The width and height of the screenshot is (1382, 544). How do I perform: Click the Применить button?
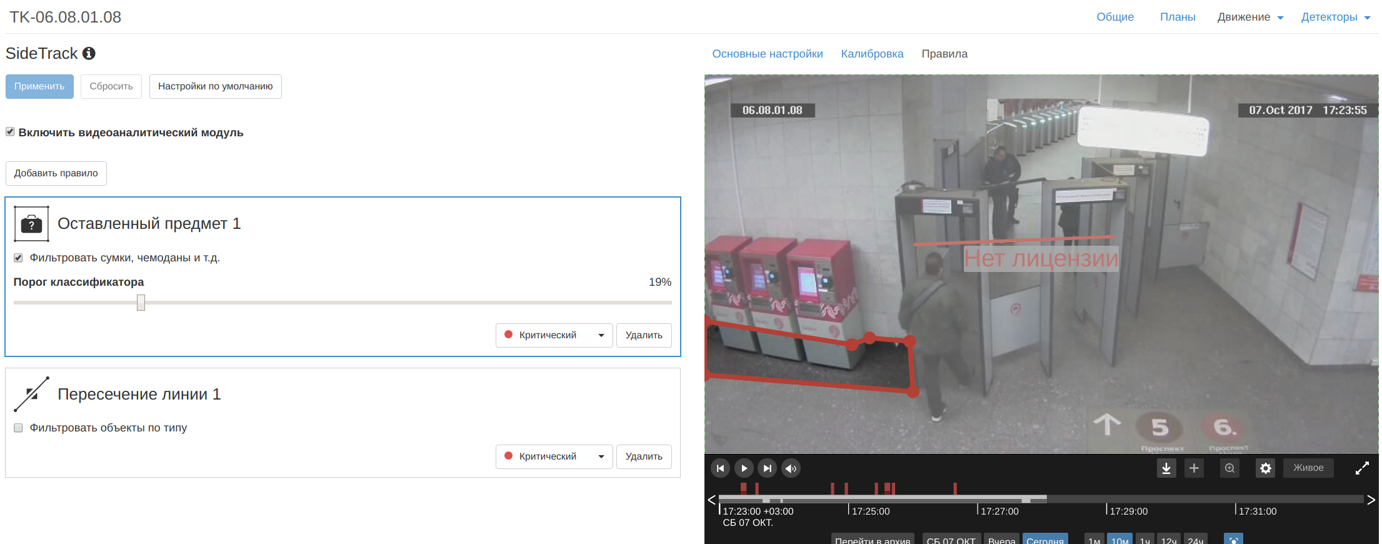tap(39, 86)
